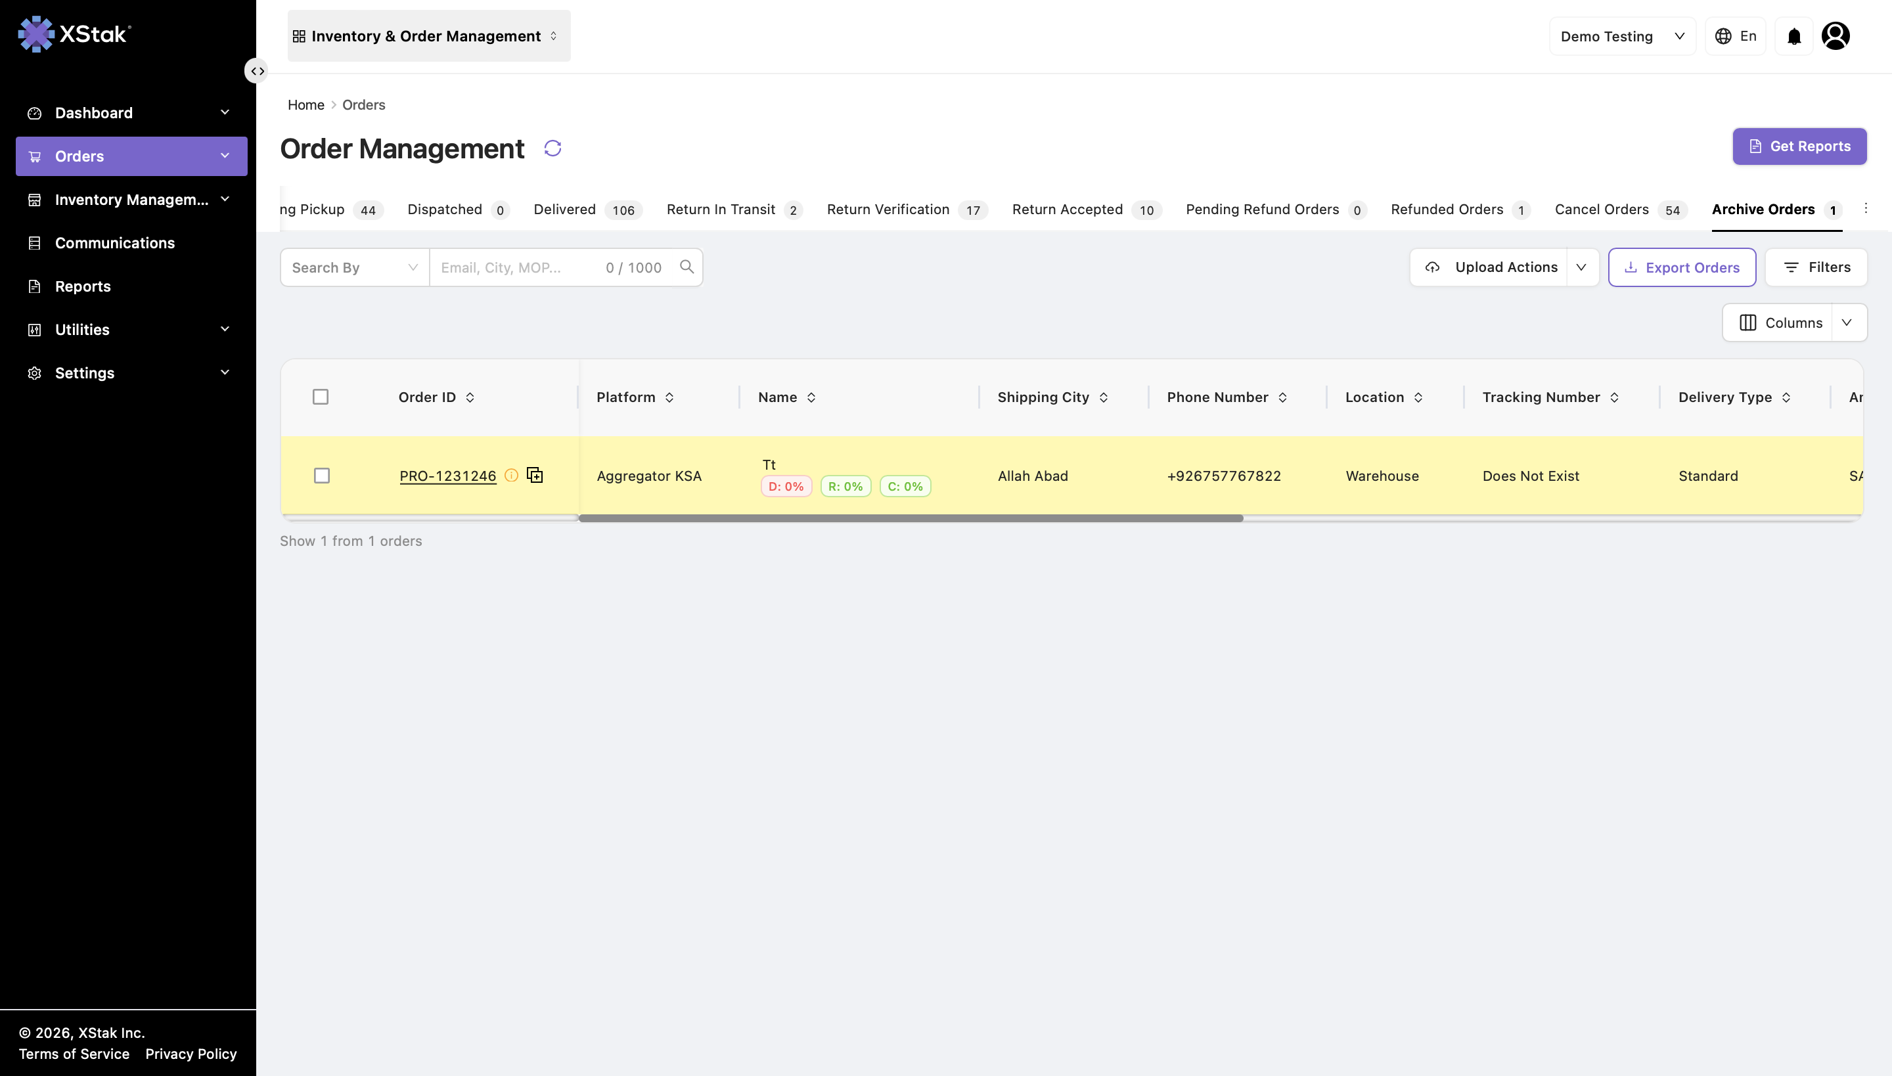Click the info icon beside PRO-1231246

coord(510,475)
